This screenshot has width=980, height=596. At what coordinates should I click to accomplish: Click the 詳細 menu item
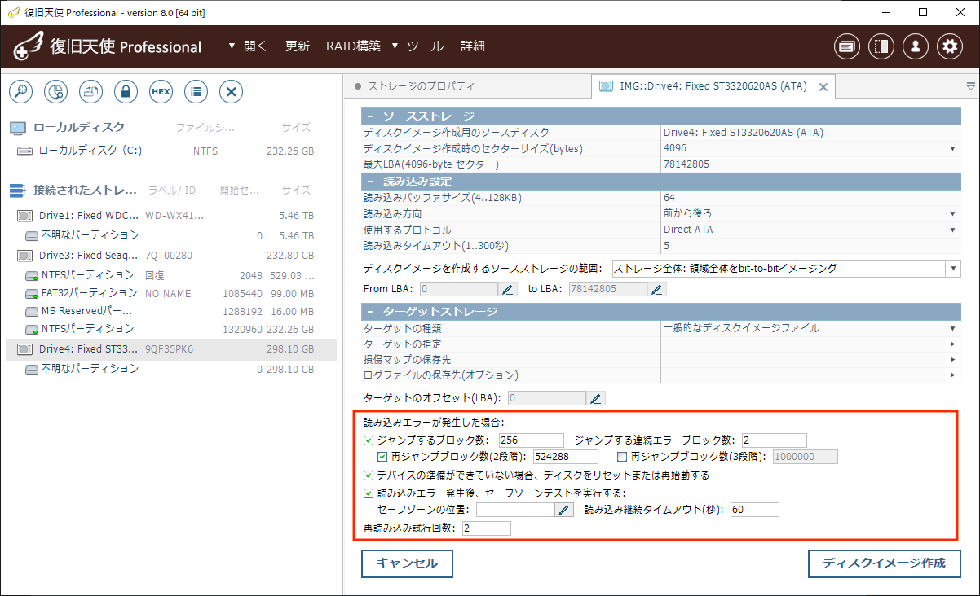coord(473,46)
